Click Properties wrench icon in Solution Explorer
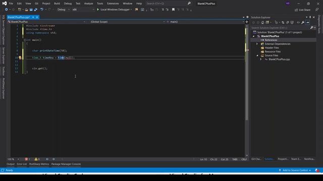323x181 pixels. (303, 22)
